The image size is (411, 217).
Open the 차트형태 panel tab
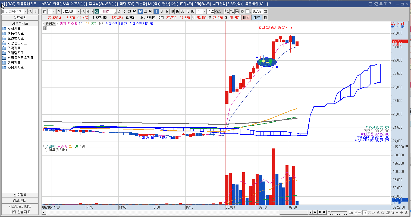(x=20, y=18)
